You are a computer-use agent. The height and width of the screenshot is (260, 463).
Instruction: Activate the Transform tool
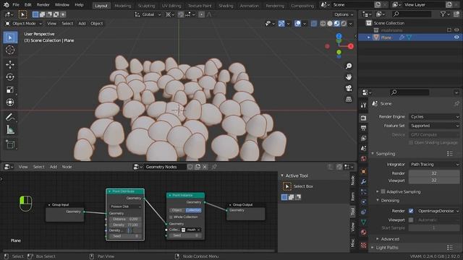point(10,103)
